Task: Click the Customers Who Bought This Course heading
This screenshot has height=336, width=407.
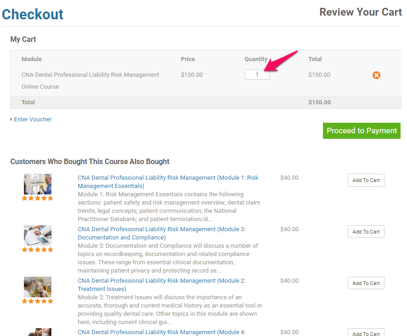Action: (x=90, y=161)
